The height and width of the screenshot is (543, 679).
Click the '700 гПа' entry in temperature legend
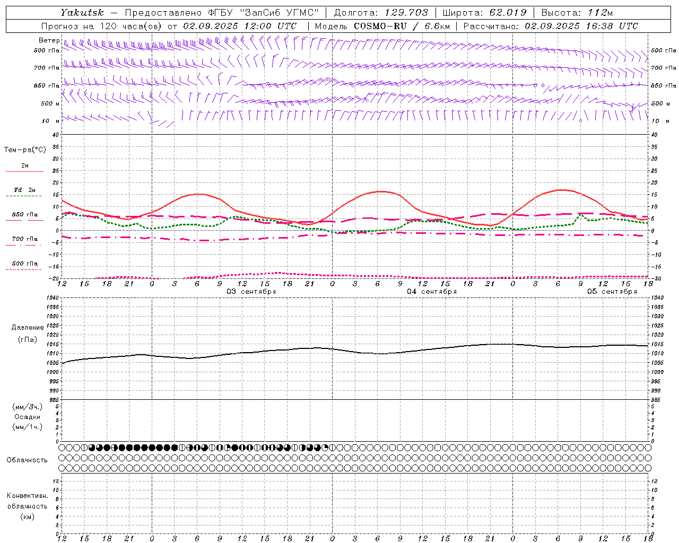coord(25,239)
